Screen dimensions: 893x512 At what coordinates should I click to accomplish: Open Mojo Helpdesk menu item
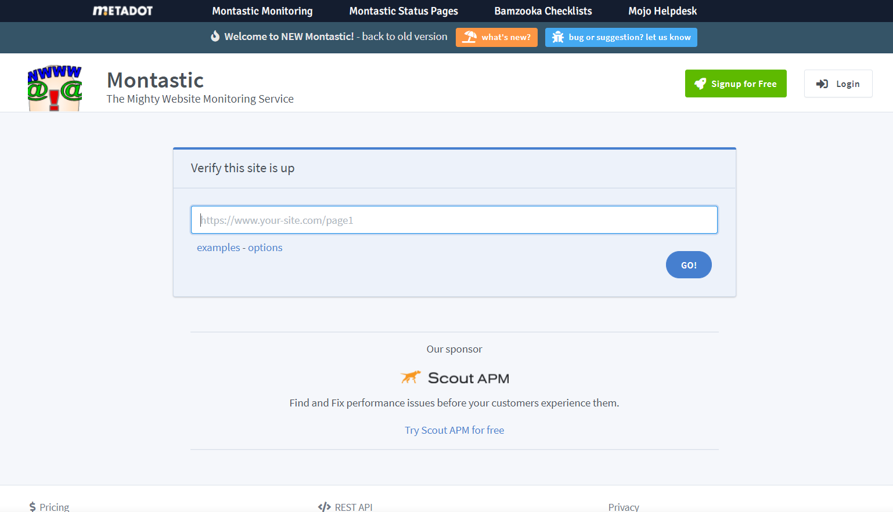pos(662,11)
